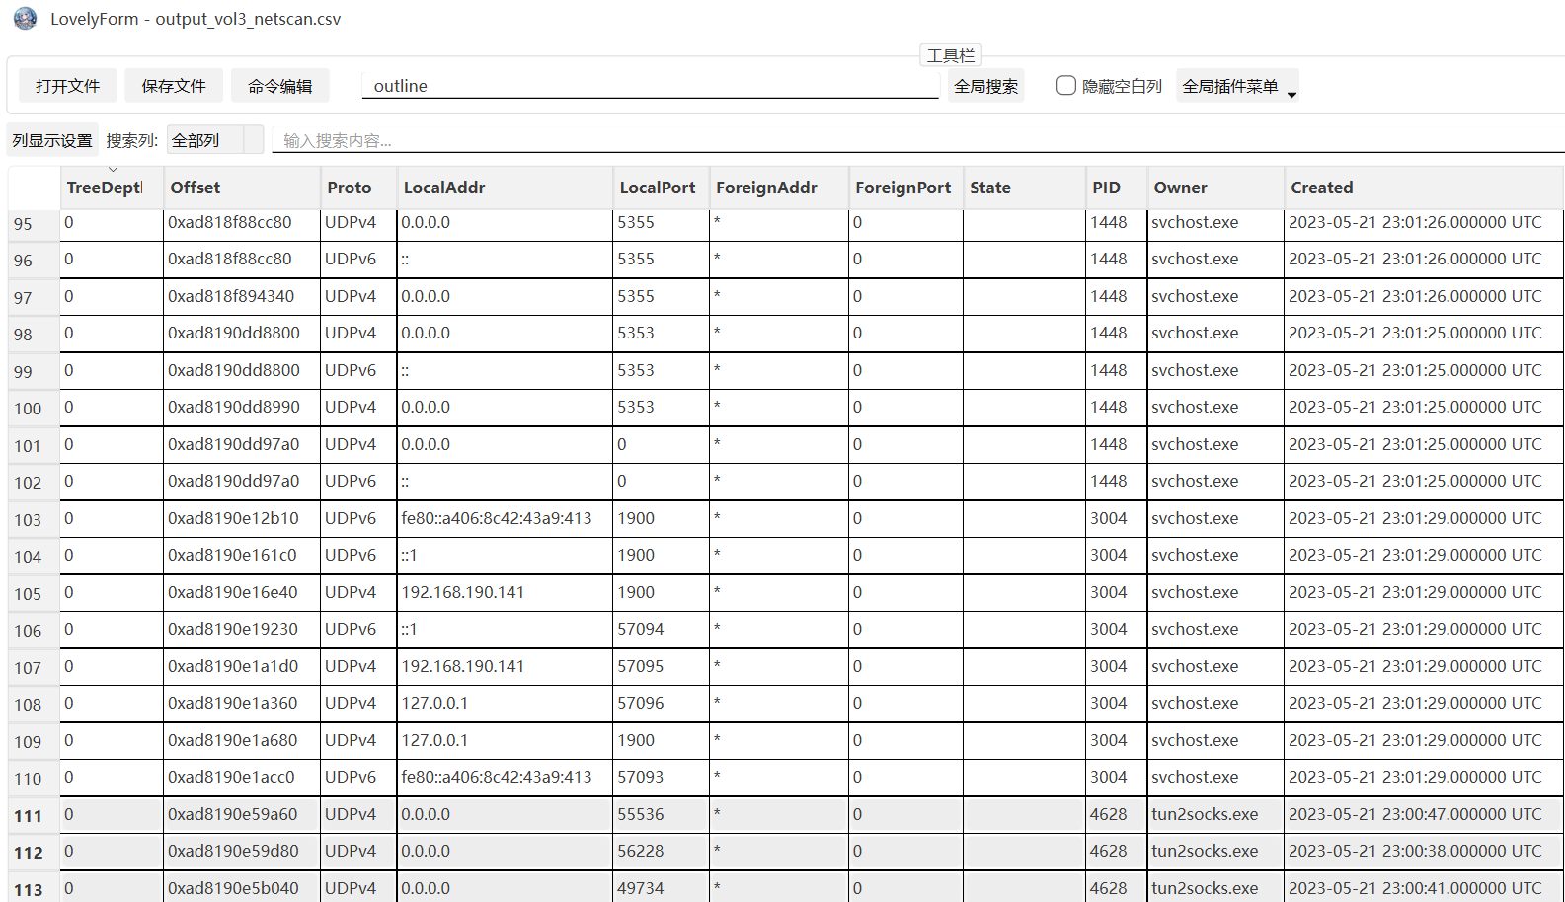Click Created cell 2023-05-21 23:00:47.000000 UTC
The image size is (1565, 902).
tap(1424, 814)
